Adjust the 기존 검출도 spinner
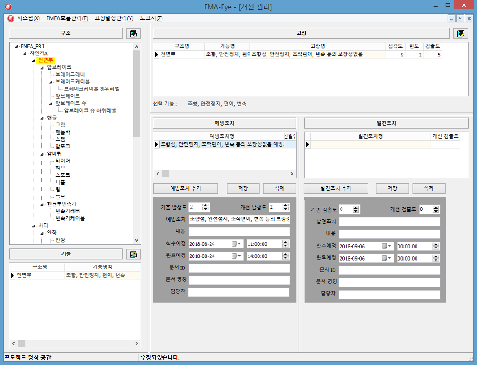Screen dimensions: 477x365 [x=356, y=209]
